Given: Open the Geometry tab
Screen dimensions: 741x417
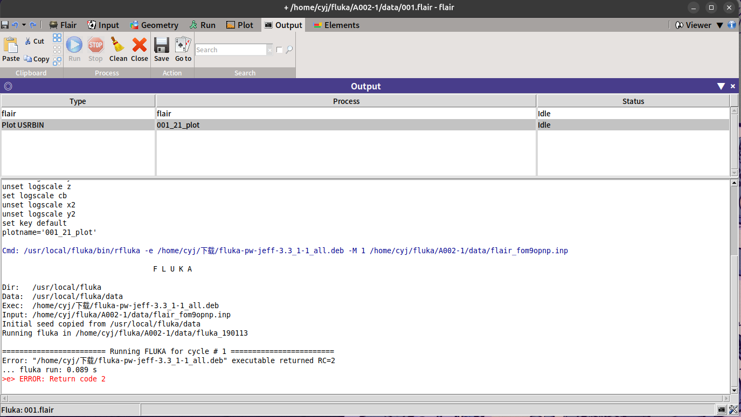Looking at the screenshot, I should [154, 25].
